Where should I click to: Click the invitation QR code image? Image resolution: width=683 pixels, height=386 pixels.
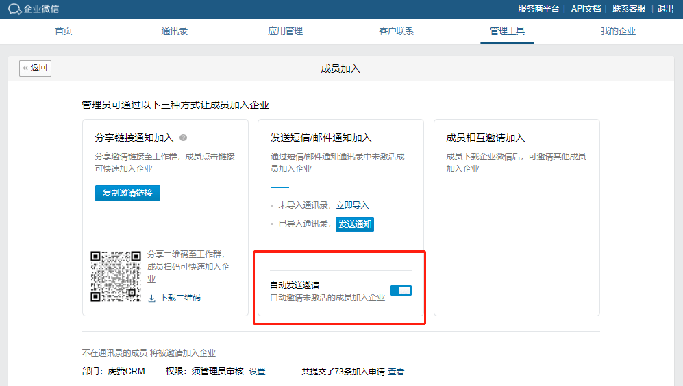(x=115, y=276)
